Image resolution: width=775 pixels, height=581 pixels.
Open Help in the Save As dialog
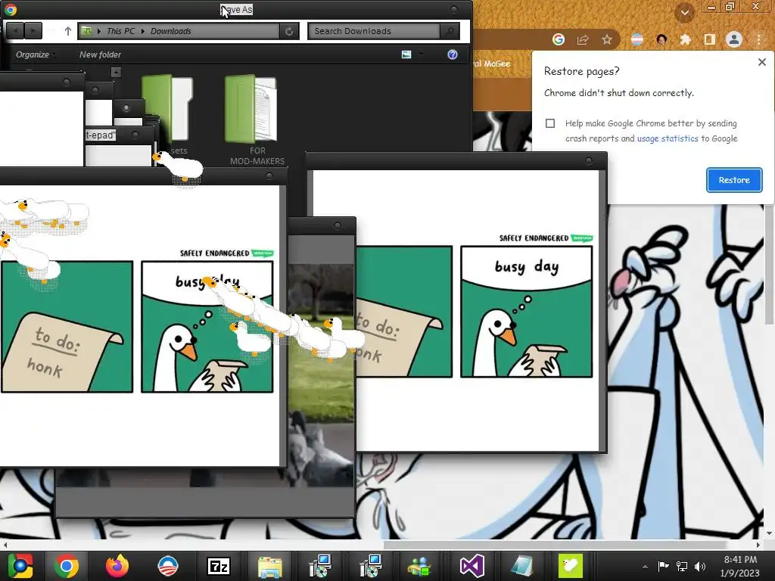pos(453,54)
